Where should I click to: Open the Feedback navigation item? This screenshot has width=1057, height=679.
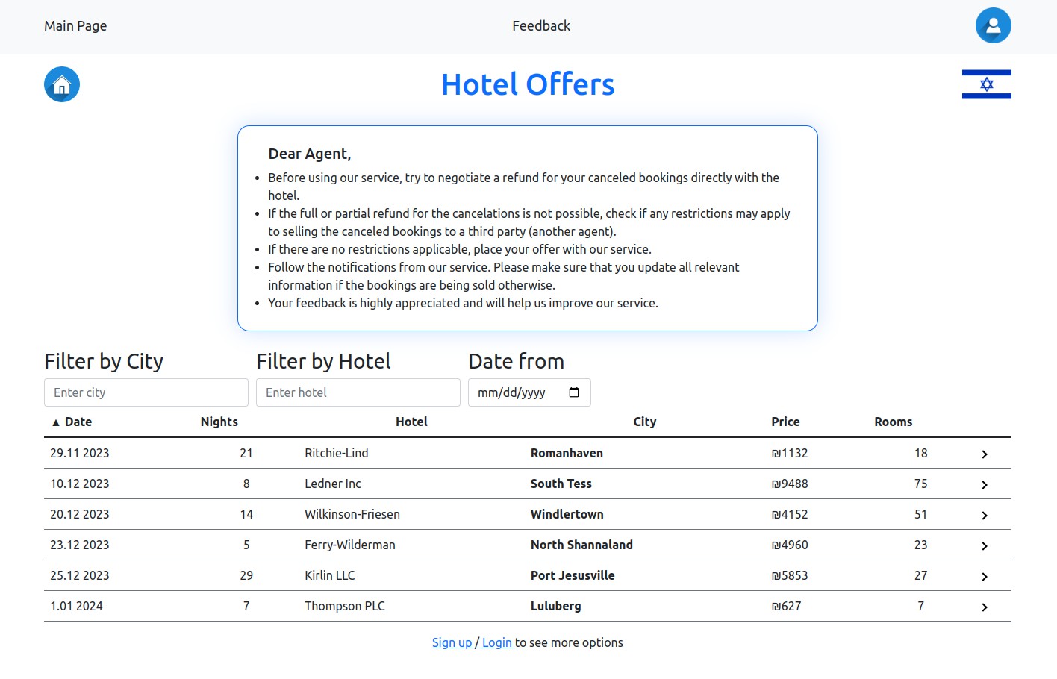[540, 26]
